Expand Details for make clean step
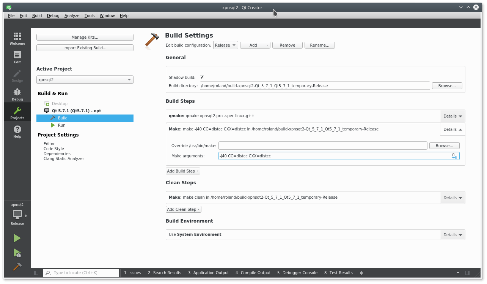The width and height of the screenshot is (487, 284). (453, 198)
